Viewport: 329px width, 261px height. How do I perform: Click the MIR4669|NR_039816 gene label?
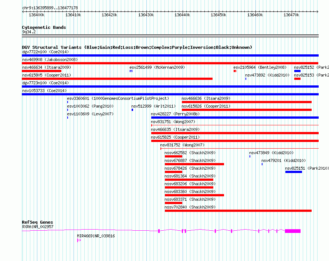click(96, 236)
